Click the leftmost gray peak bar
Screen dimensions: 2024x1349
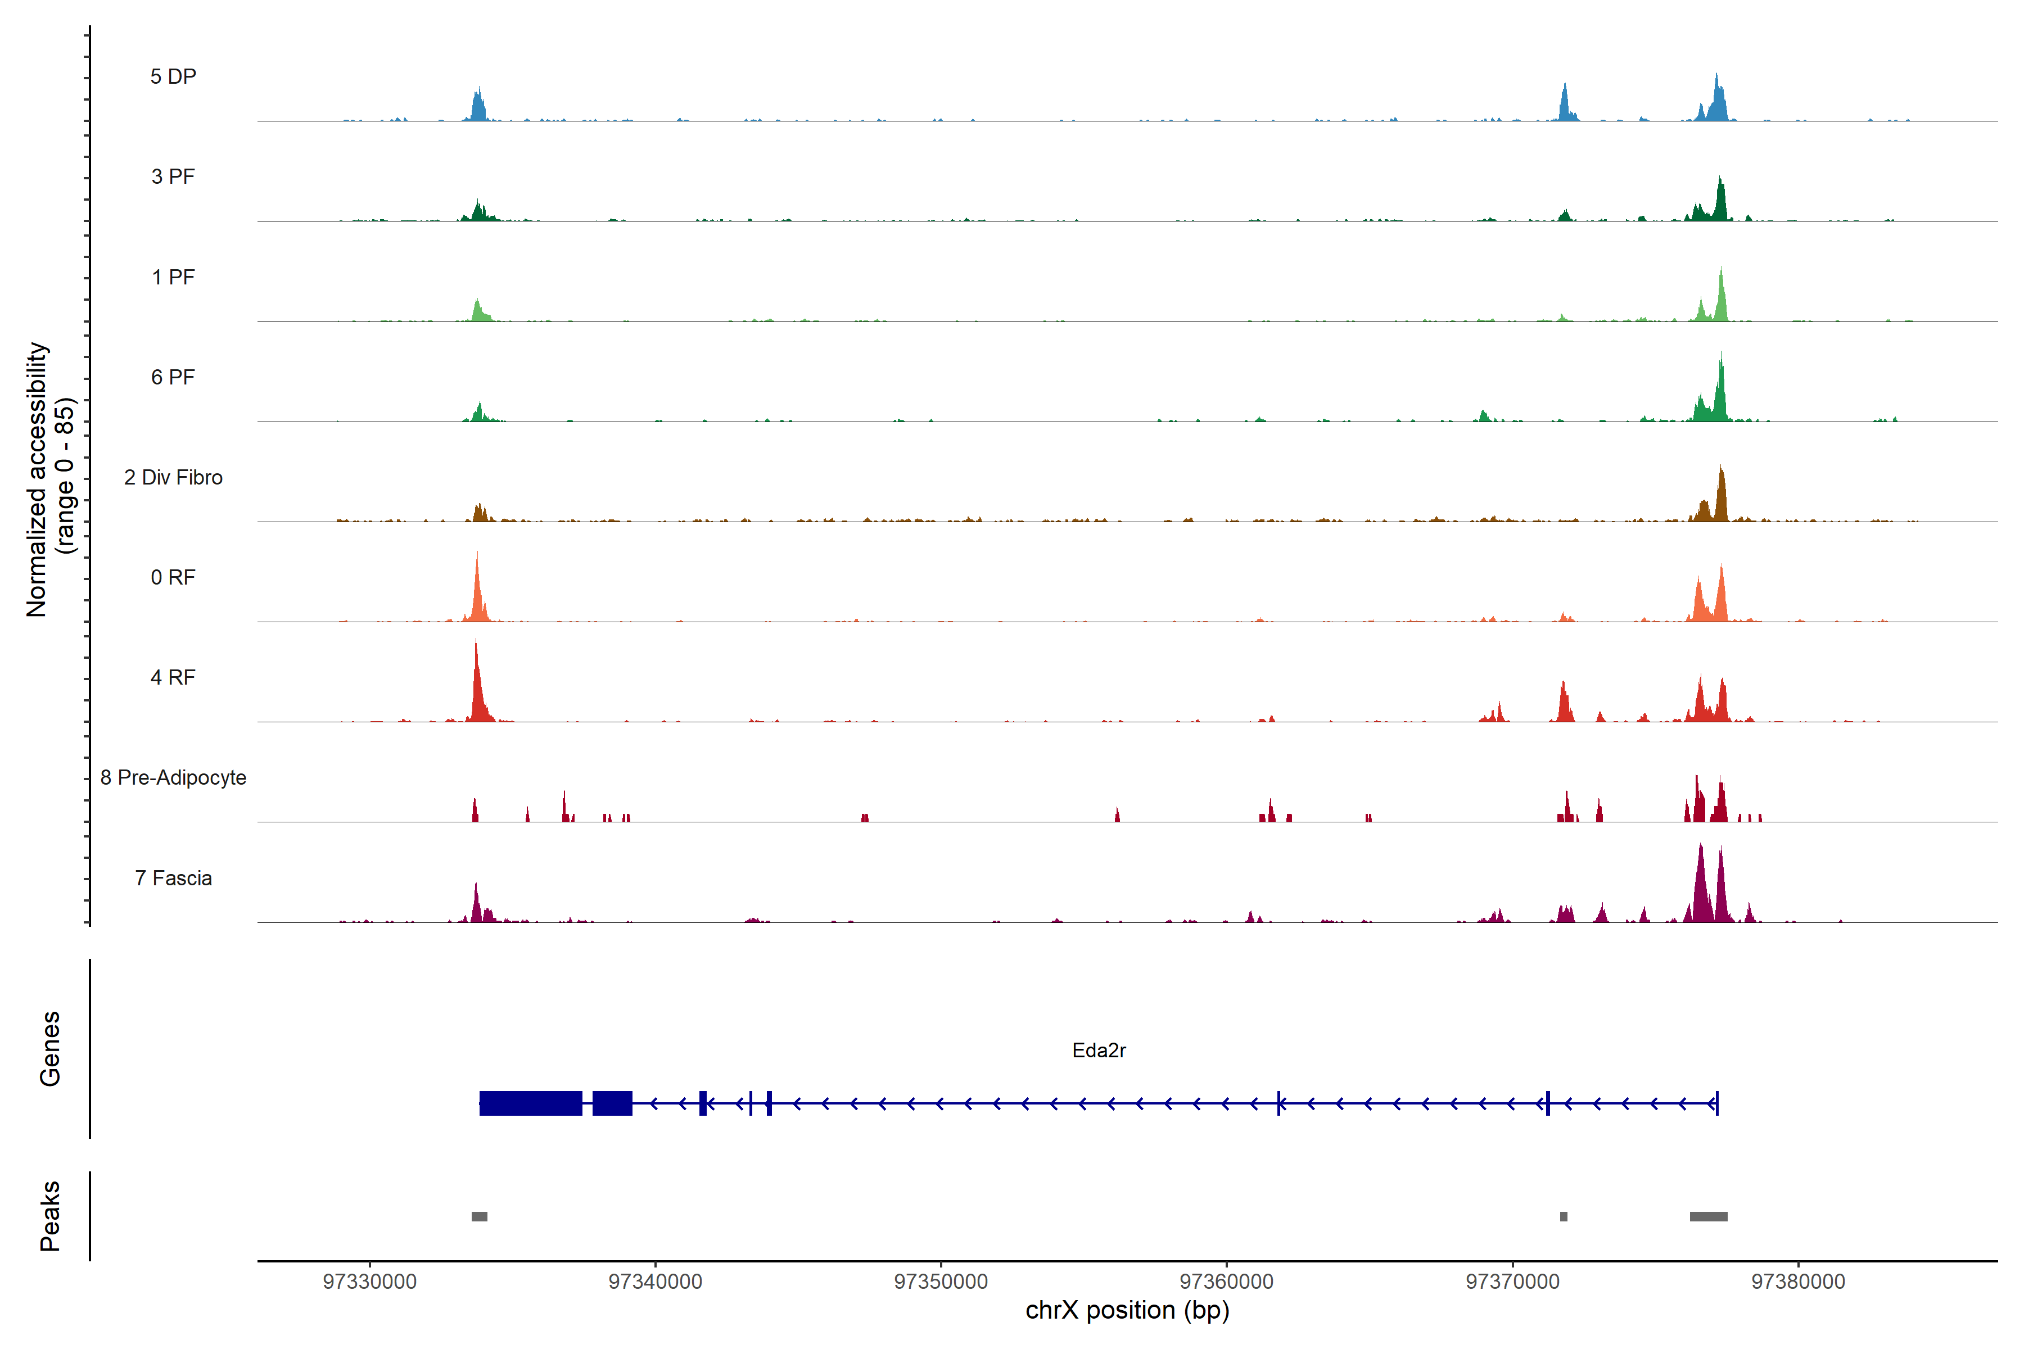[480, 1216]
